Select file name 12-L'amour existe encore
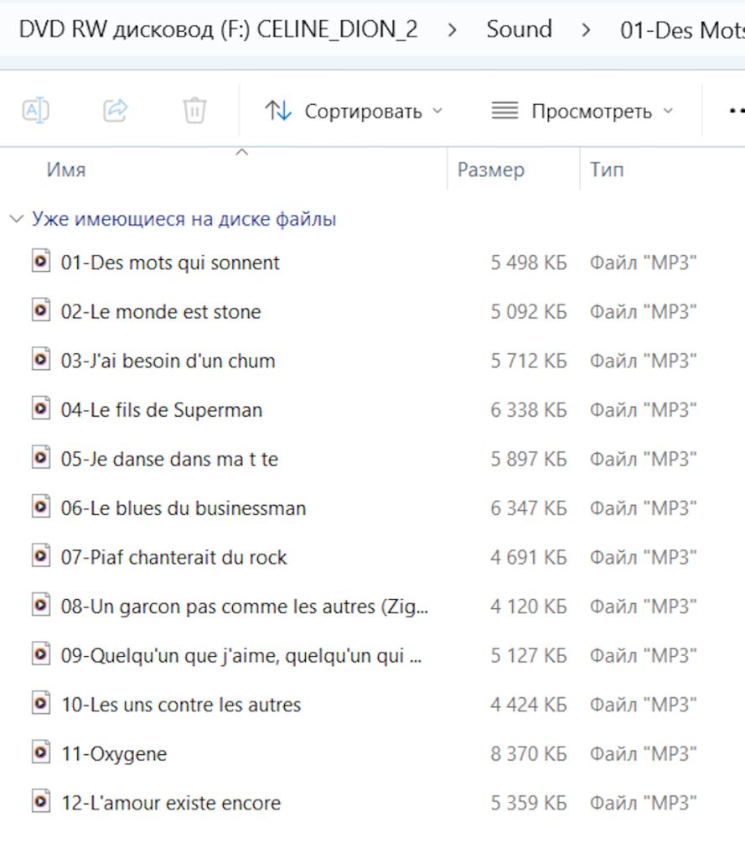 (x=171, y=803)
